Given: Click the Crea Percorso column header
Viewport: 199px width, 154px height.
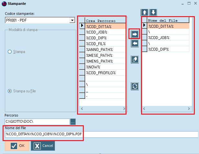Looking at the screenshot, I should [x=105, y=21].
